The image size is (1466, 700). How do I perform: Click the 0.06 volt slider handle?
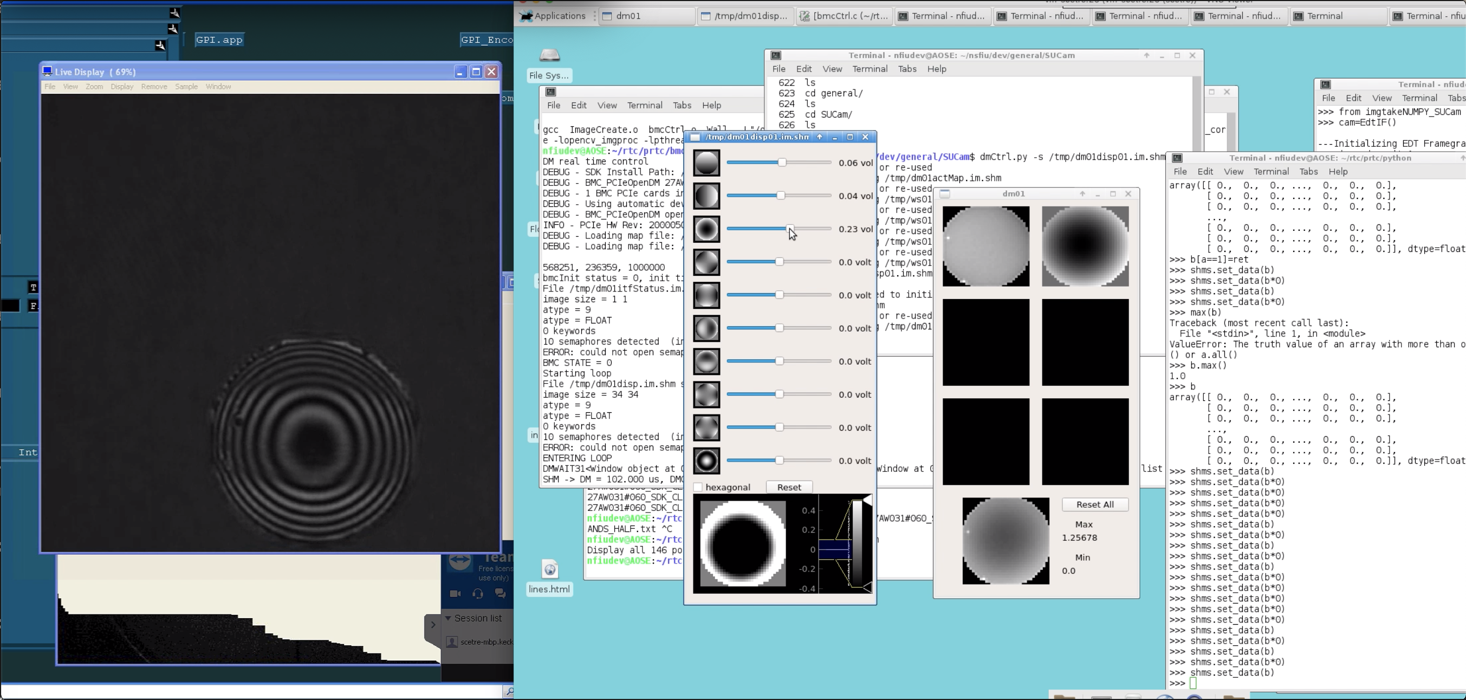point(782,163)
